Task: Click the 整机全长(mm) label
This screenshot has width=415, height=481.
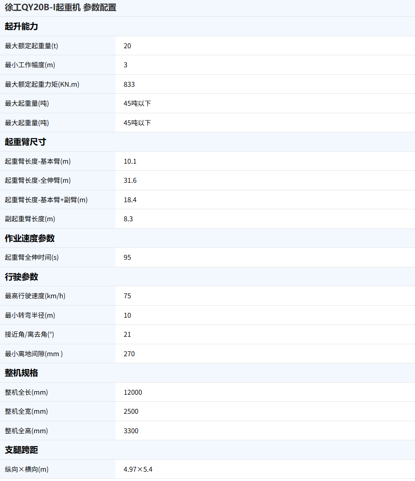Action: (27, 392)
